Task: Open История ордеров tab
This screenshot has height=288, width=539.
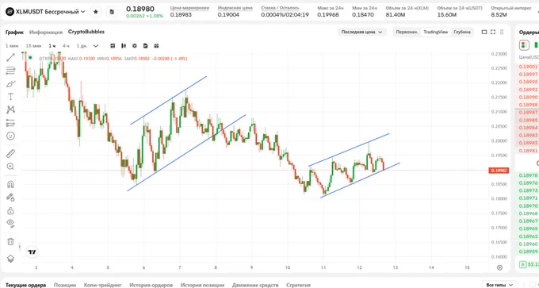Action: coord(151,285)
